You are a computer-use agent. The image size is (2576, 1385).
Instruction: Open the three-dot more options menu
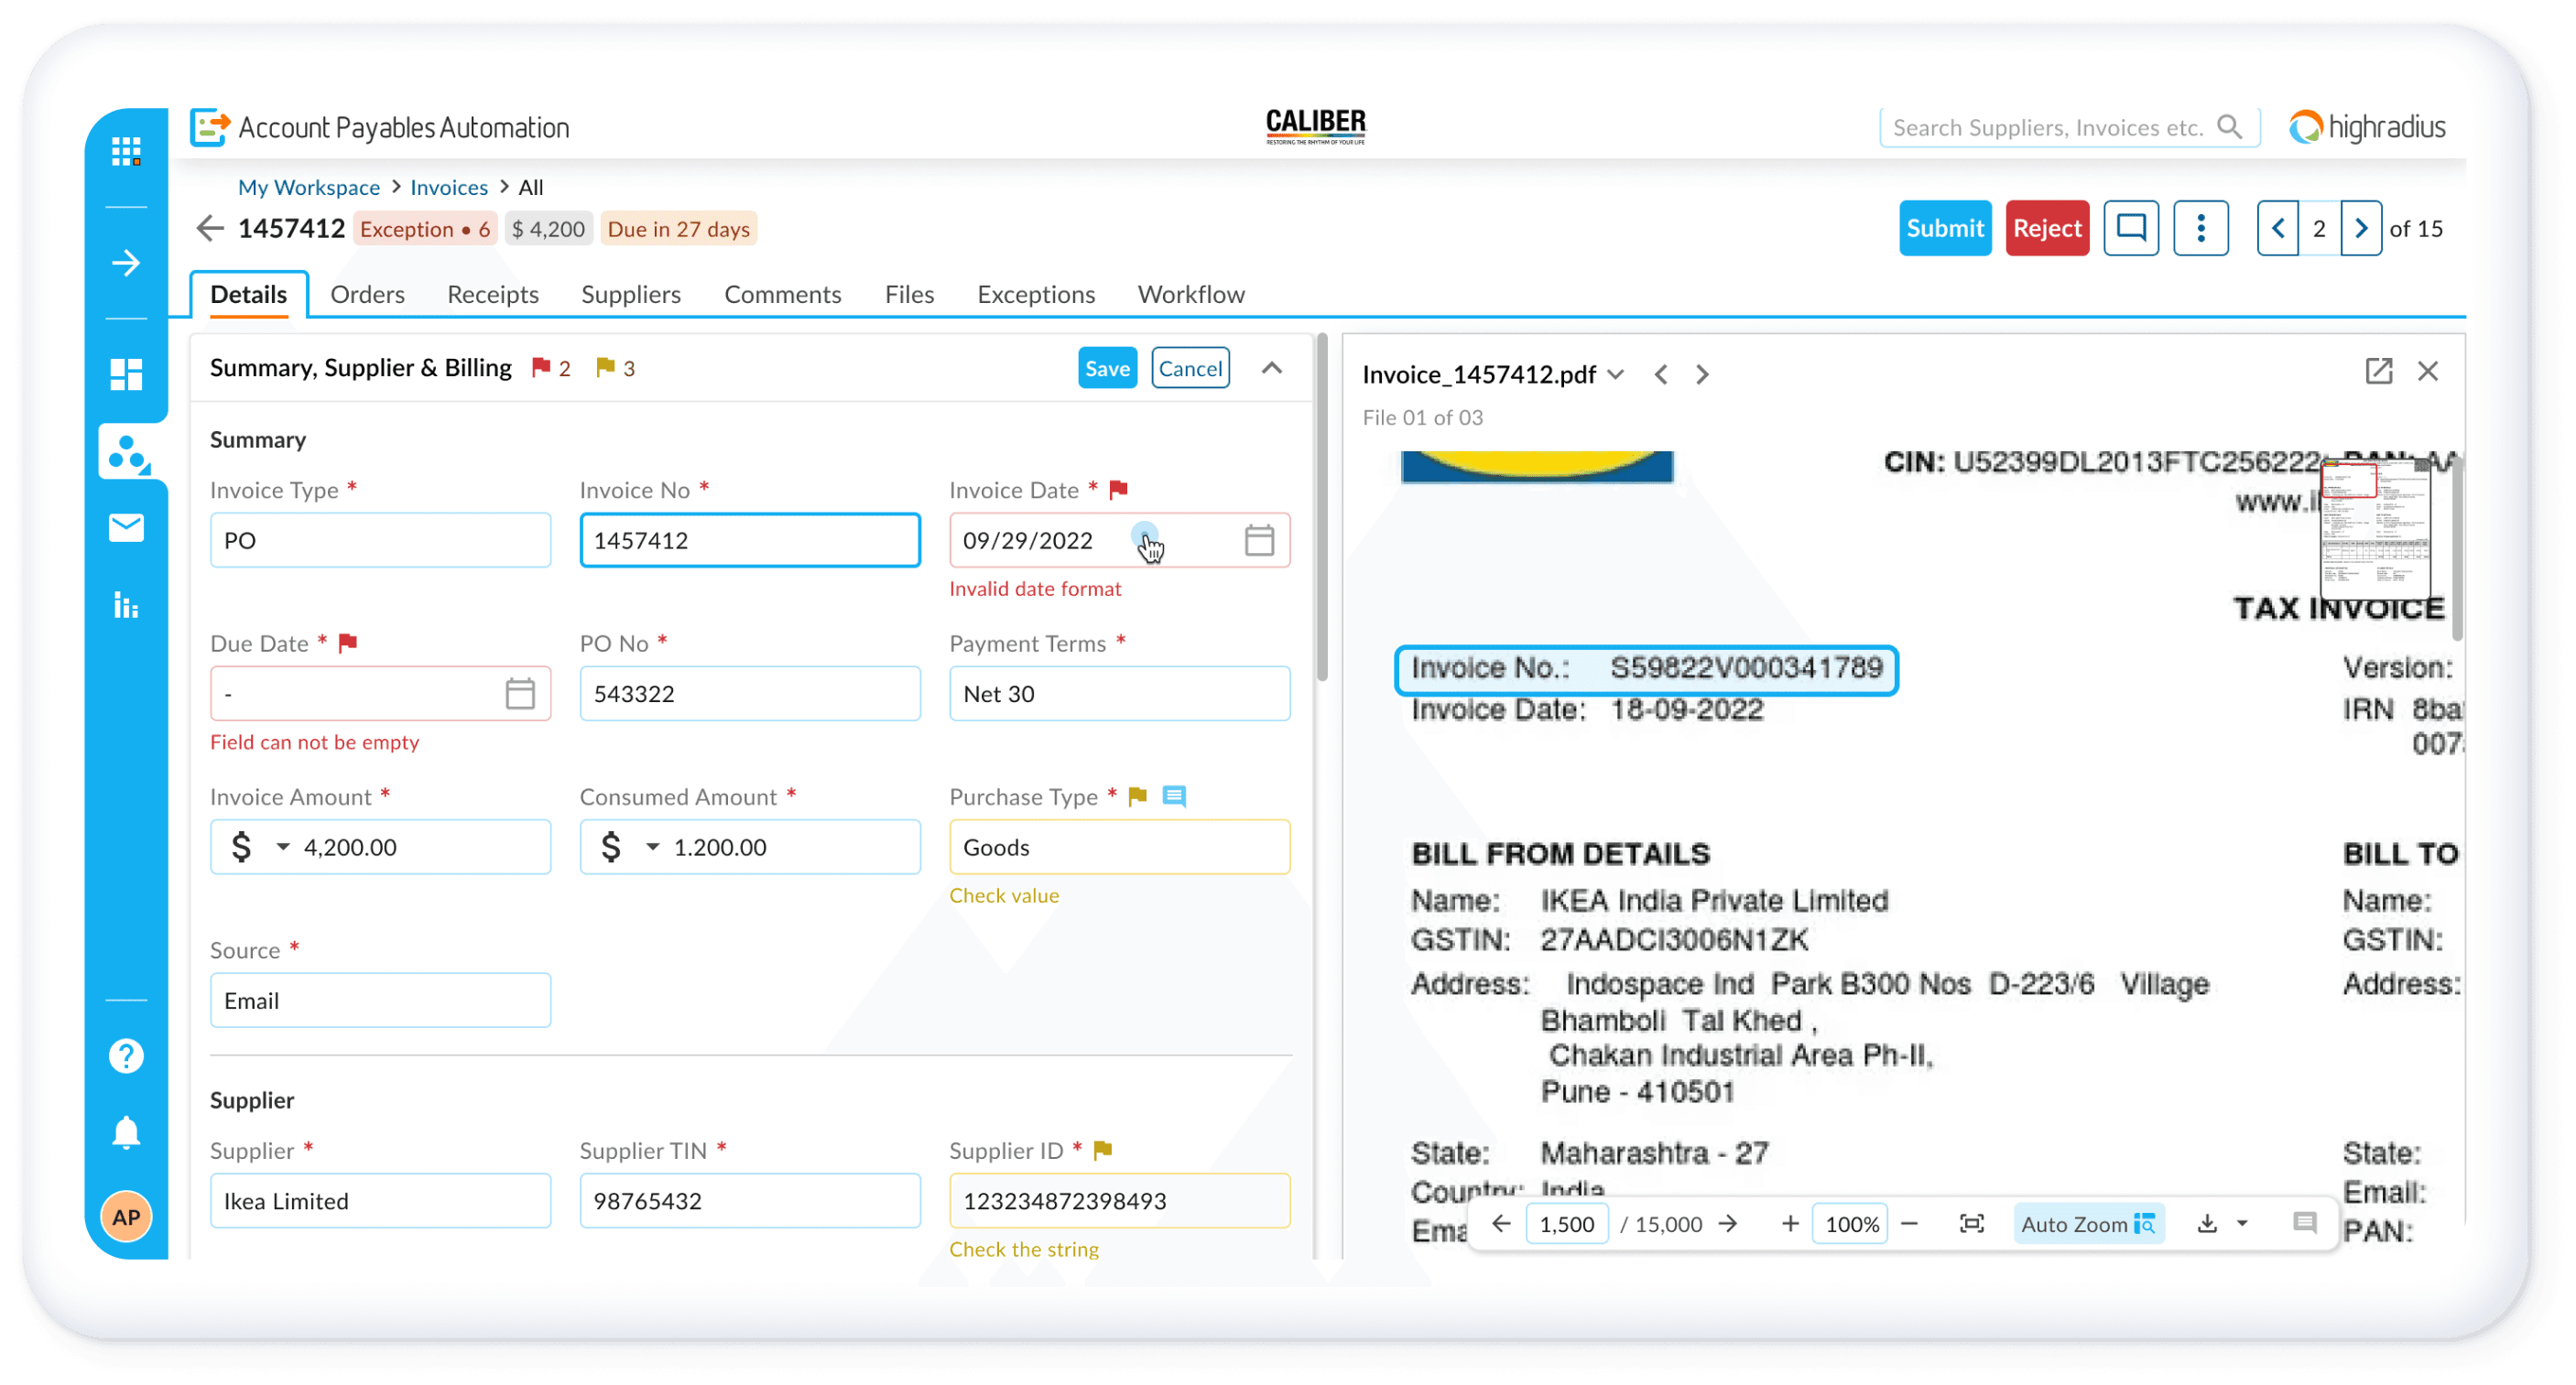click(x=2201, y=228)
